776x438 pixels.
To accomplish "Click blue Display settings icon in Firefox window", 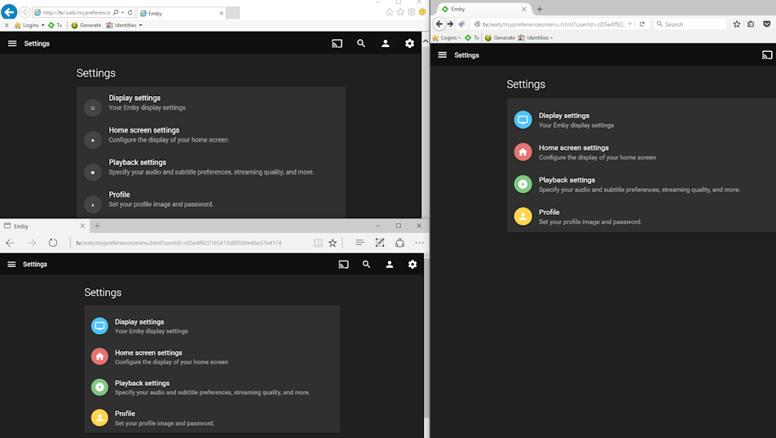I will [x=522, y=120].
